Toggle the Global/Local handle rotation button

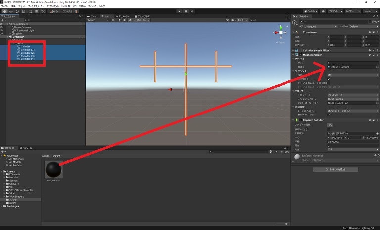tap(66, 11)
